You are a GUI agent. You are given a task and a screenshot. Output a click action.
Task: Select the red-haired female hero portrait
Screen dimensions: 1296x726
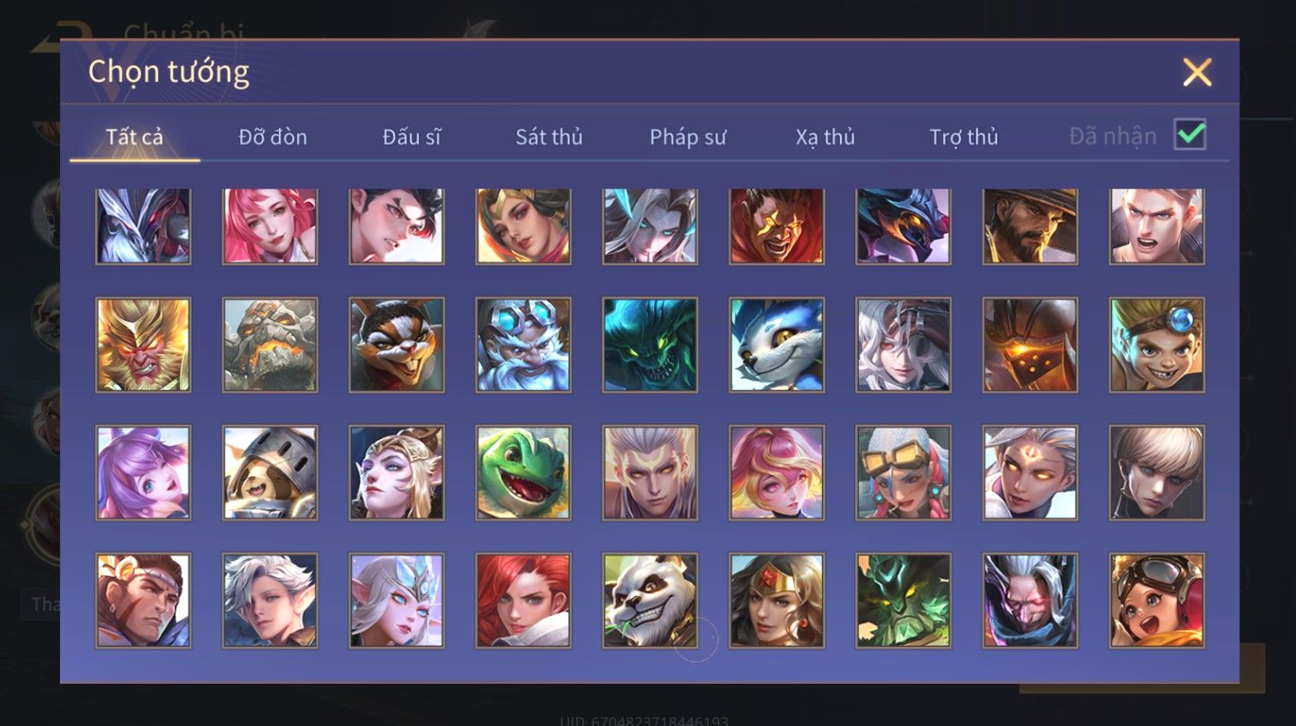523,600
